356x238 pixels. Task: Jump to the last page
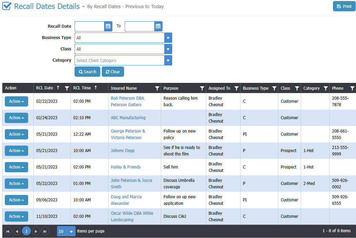pyautogui.click(x=45, y=231)
